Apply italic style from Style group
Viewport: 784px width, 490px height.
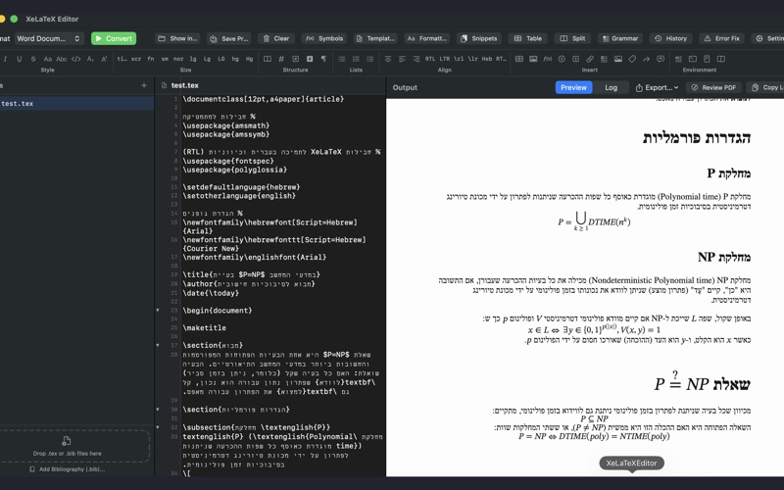(x=5, y=59)
